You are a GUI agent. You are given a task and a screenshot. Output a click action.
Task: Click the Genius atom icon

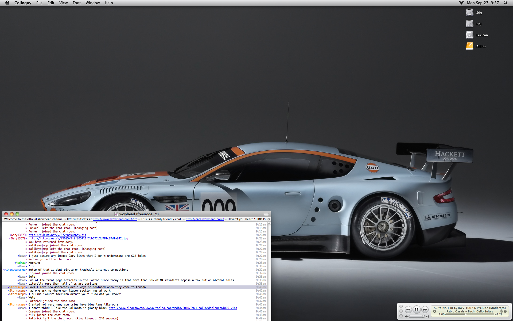pos(501,311)
